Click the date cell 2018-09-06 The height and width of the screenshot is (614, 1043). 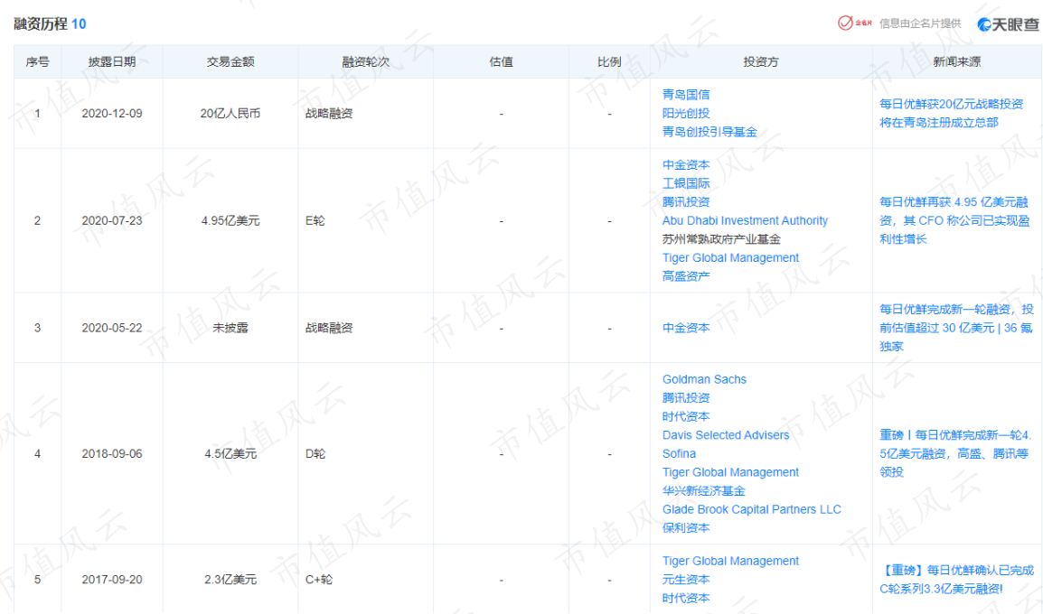point(112,454)
